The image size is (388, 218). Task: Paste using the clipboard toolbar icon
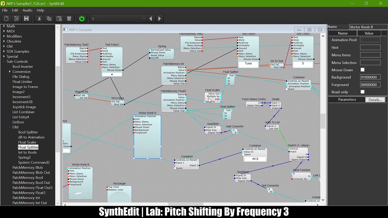(x=59, y=19)
